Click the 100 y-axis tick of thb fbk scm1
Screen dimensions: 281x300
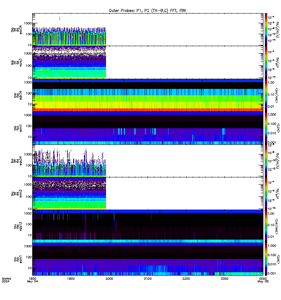29,126
